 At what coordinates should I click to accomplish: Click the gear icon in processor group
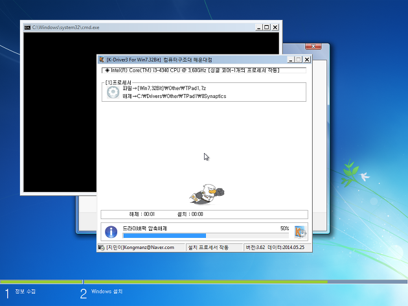point(113,92)
